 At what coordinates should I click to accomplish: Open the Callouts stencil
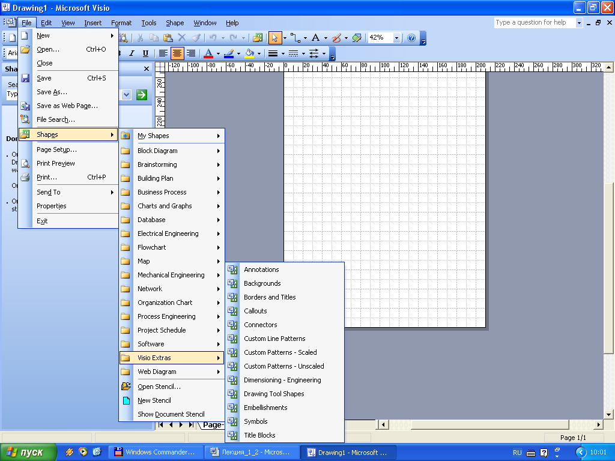coord(285,311)
